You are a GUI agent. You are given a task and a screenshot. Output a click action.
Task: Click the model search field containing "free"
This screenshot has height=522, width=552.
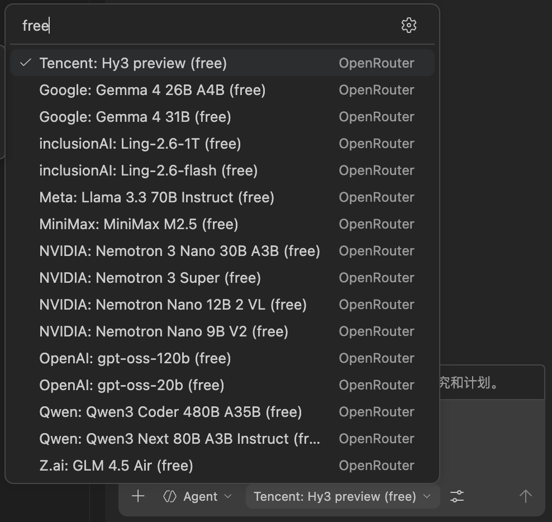click(x=207, y=26)
